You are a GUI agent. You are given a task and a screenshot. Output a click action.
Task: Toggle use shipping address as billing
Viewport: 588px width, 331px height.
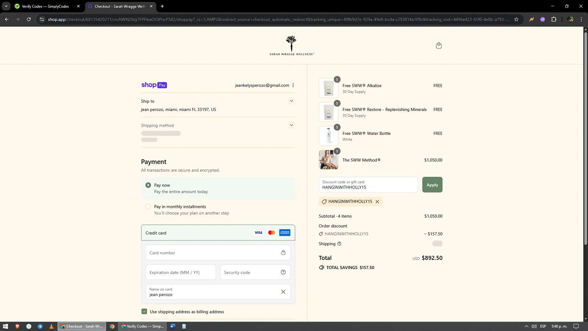(144, 311)
